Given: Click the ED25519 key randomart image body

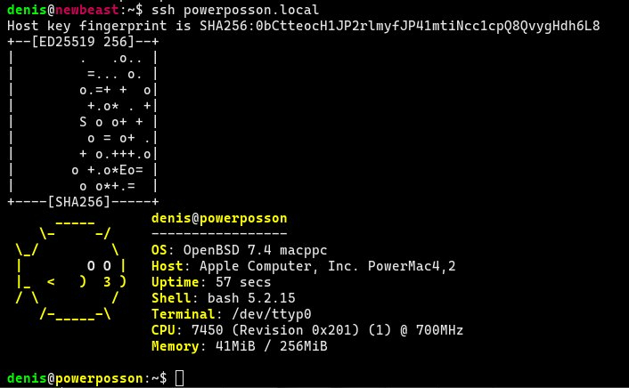Looking at the screenshot, I should [x=83, y=122].
